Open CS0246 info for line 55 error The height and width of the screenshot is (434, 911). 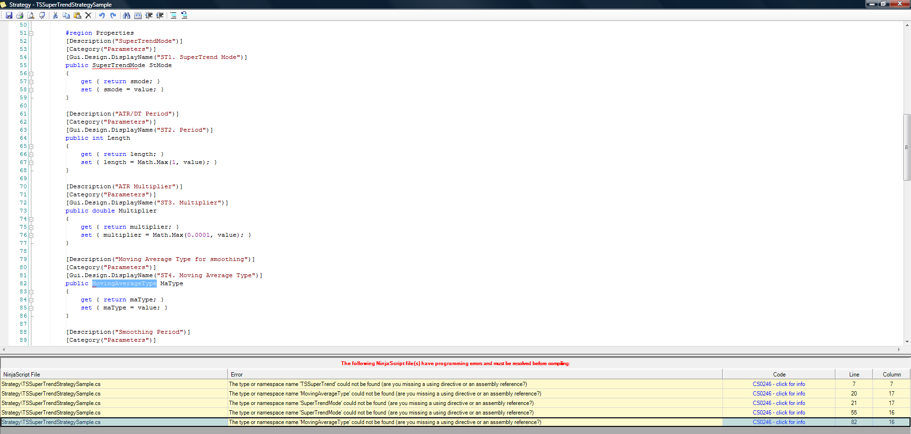point(779,413)
